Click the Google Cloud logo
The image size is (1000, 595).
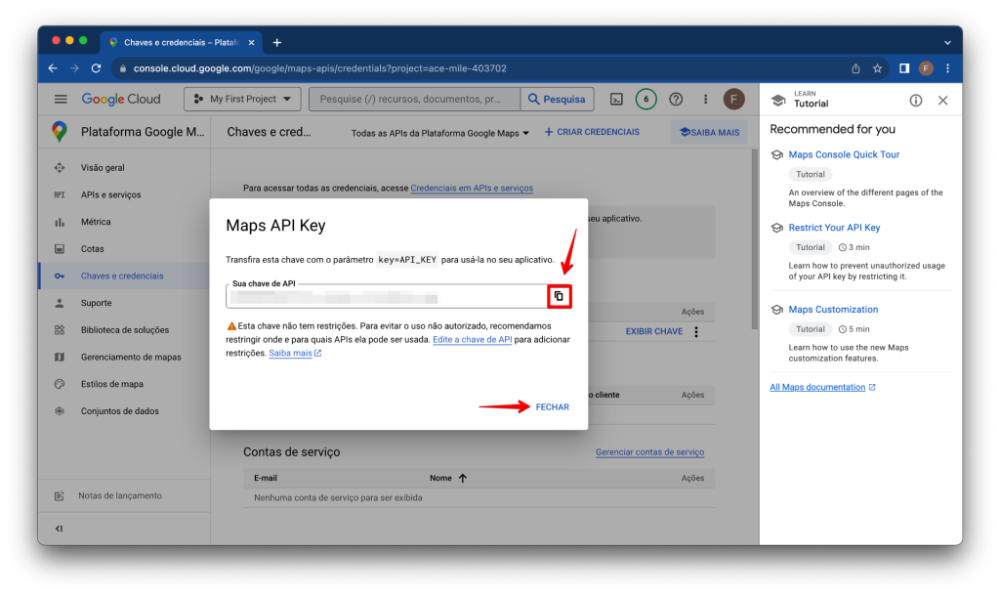121,100
